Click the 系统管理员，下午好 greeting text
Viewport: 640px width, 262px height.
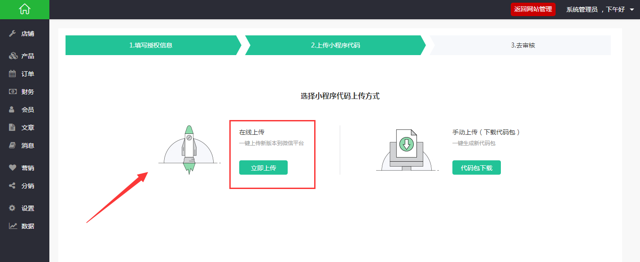tap(596, 9)
